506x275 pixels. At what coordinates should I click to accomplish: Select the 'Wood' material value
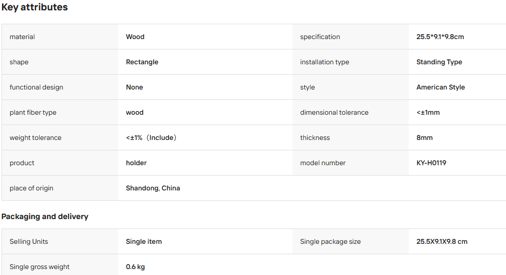[135, 37]
